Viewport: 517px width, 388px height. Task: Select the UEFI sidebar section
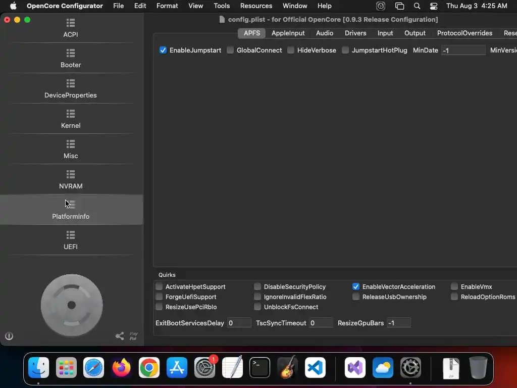(71, 240)
